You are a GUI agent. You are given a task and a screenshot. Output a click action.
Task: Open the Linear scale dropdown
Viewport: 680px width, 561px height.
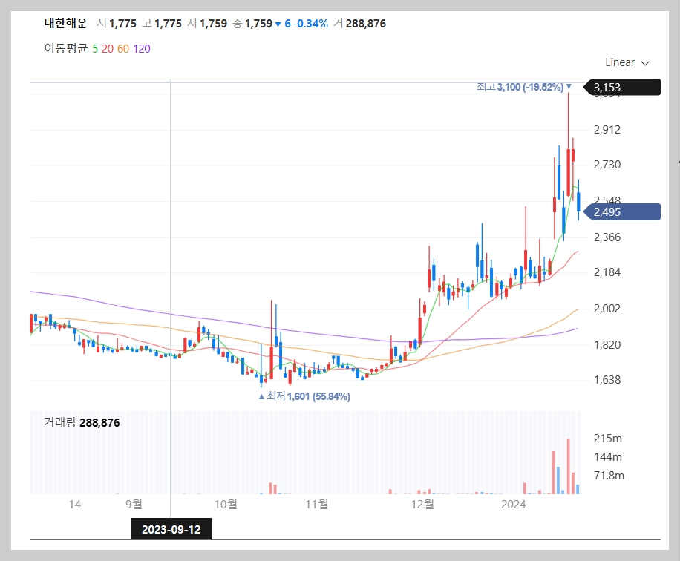[x=627, y=62]
